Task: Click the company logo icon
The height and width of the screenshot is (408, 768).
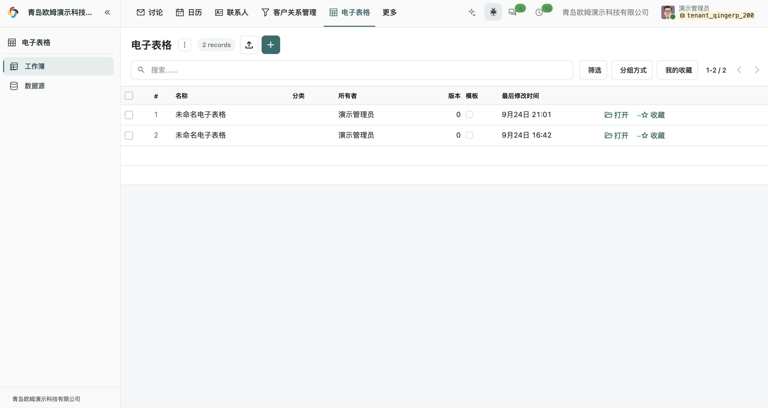Action: coord(13,12)
